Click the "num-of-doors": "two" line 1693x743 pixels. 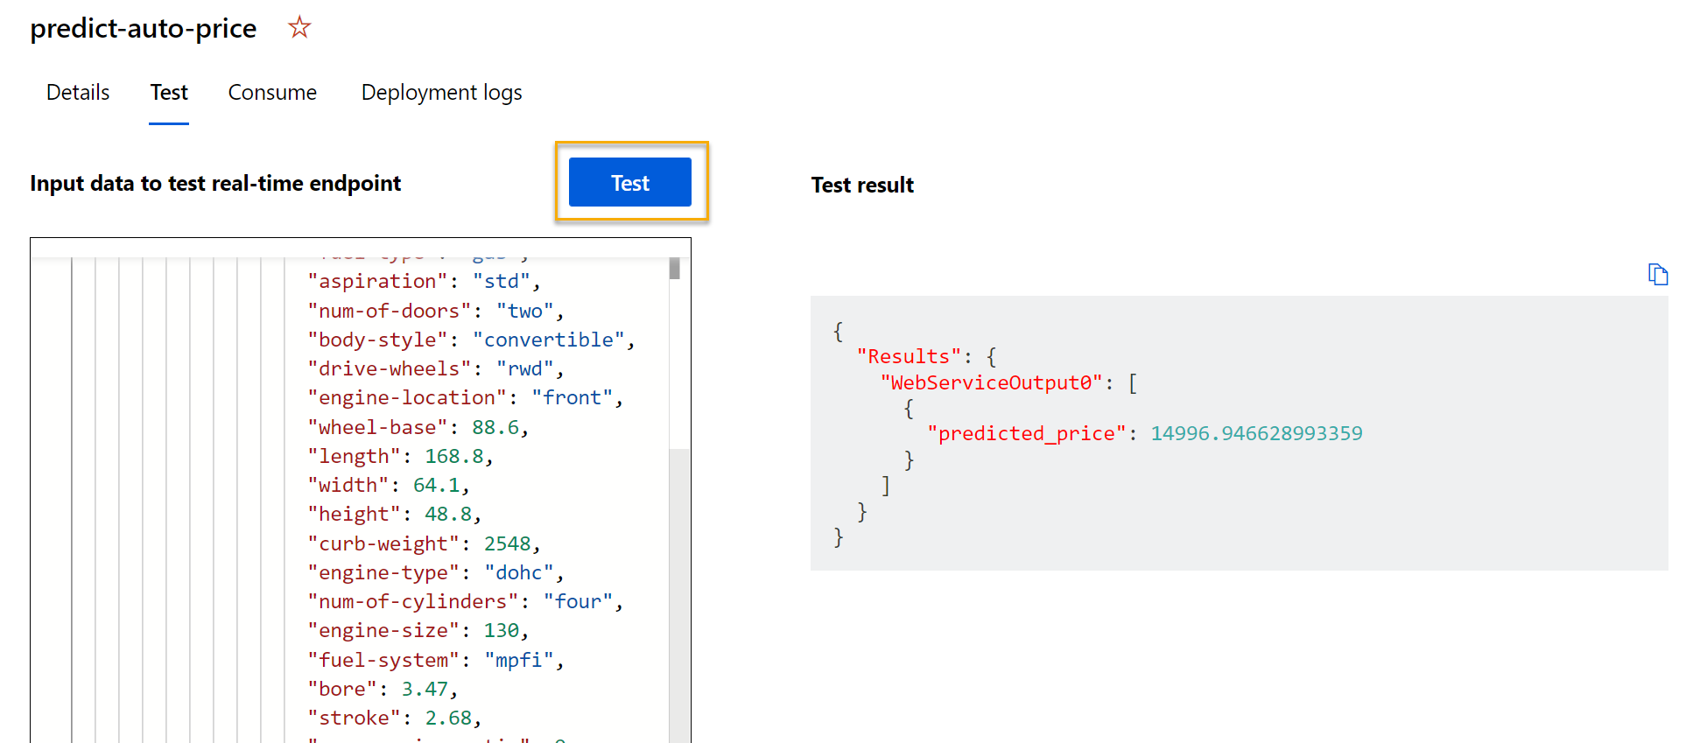(435, 311)
